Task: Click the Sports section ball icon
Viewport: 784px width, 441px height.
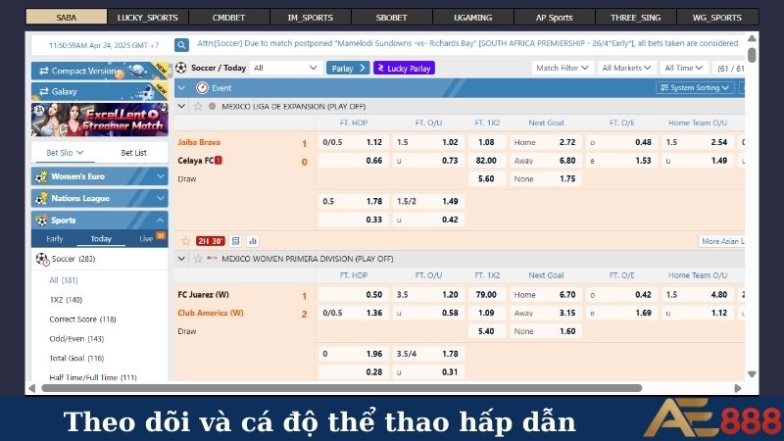Action: 41,220
